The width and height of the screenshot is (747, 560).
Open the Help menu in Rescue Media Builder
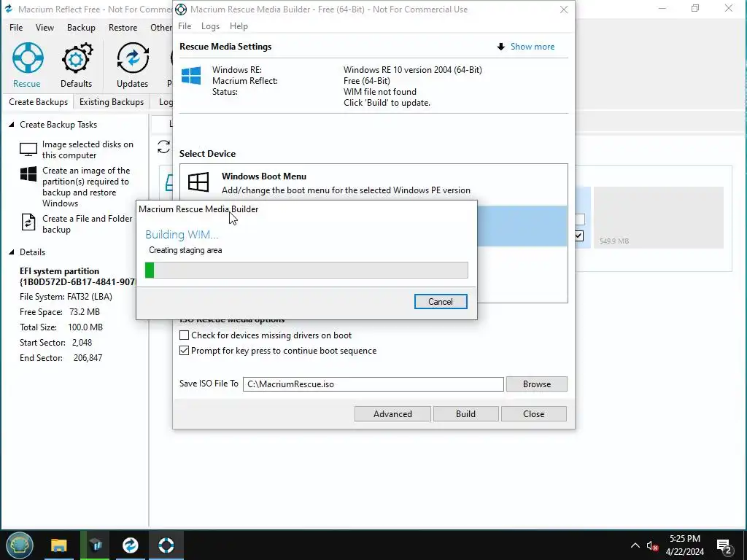pos(239,26)
